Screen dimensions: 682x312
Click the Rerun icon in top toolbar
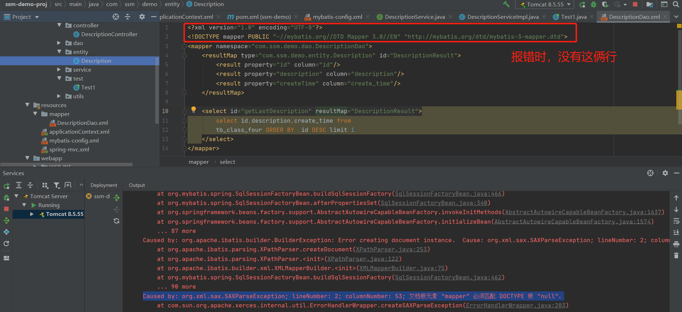click(x=582, y=4)
